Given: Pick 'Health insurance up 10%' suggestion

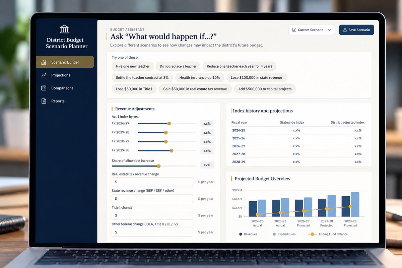Looking at the screenshot, I should 200,77.
